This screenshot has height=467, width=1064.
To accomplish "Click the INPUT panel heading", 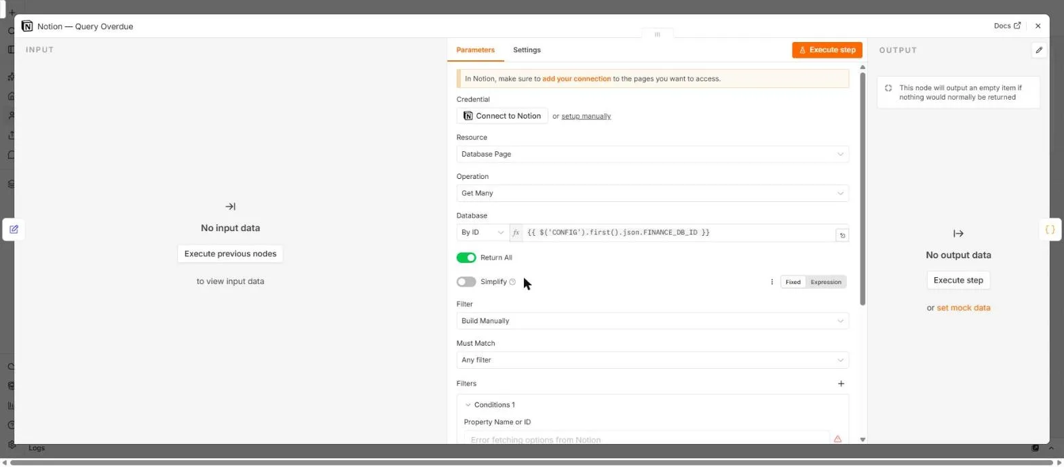I will (x=39, y=49).
